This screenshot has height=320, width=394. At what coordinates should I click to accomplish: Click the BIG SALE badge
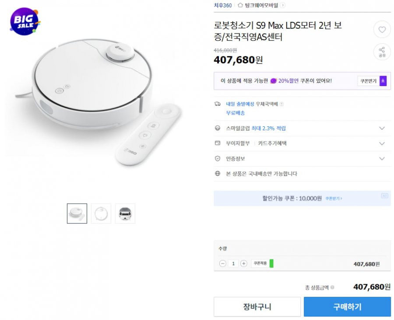pos(25,21)
